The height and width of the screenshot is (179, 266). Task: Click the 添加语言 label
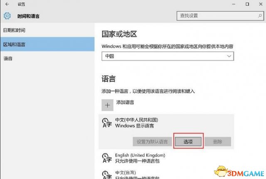[x=125, y=102]
